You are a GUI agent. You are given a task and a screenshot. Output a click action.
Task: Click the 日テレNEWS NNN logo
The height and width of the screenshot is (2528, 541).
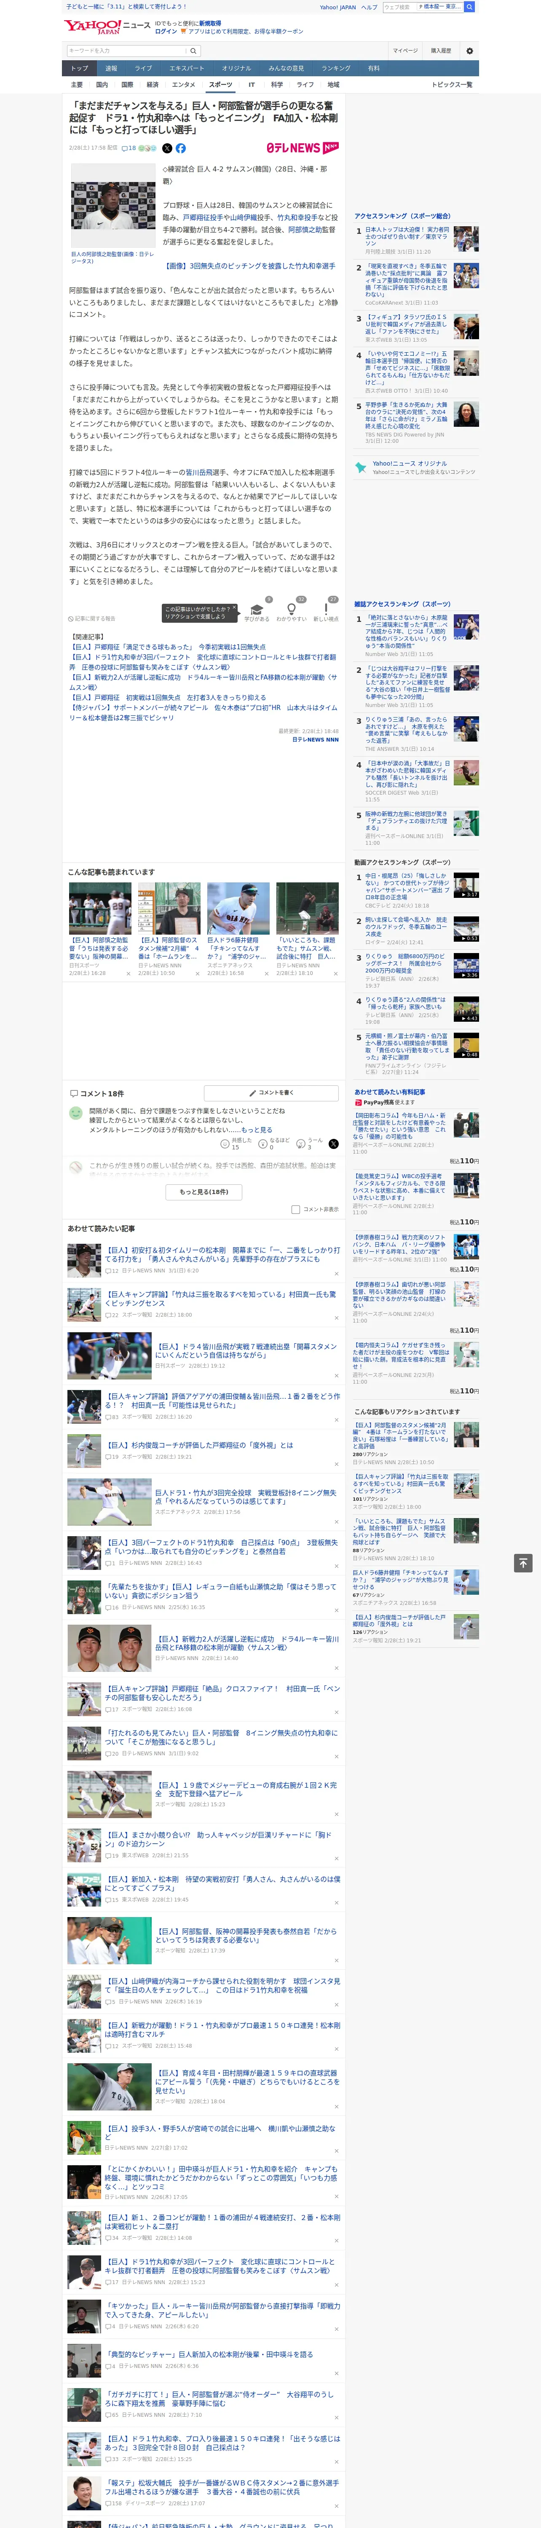coord(303,148)
